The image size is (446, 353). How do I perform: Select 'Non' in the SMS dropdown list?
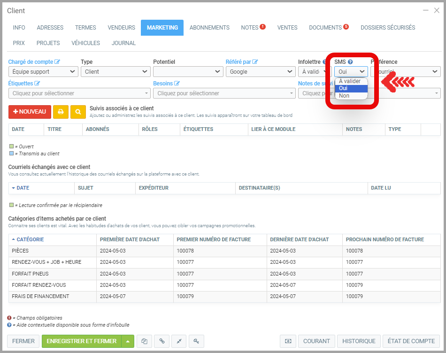344,96
